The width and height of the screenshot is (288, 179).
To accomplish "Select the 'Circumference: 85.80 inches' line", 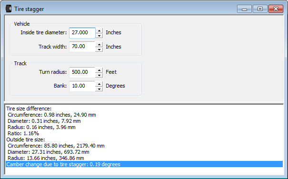I will (144, 146).
